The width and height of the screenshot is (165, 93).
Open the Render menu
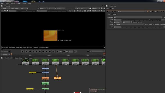click(x=19, y=4)
